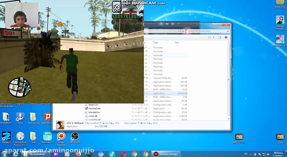Open the WinRAR desktop icon

click(6, 118)
